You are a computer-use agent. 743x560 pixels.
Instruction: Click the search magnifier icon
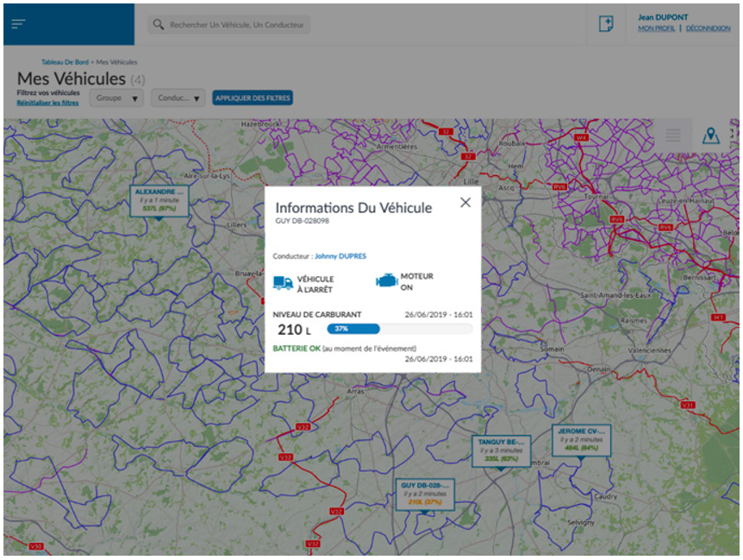click(x=159, y=25)
